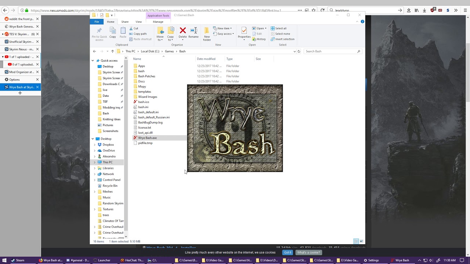Close the Options browser tab
Image resolution: width=470 pixels, height=264 pixels.
(37, 80)
